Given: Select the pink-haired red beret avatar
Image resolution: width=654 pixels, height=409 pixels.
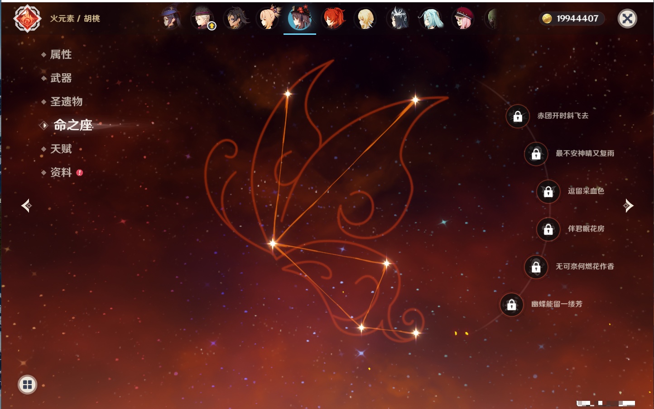Looking at the screenshot, I should (463, 19).
